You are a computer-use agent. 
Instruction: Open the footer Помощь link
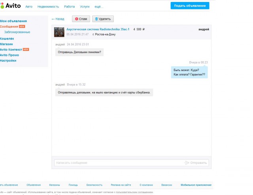point(73,185)
